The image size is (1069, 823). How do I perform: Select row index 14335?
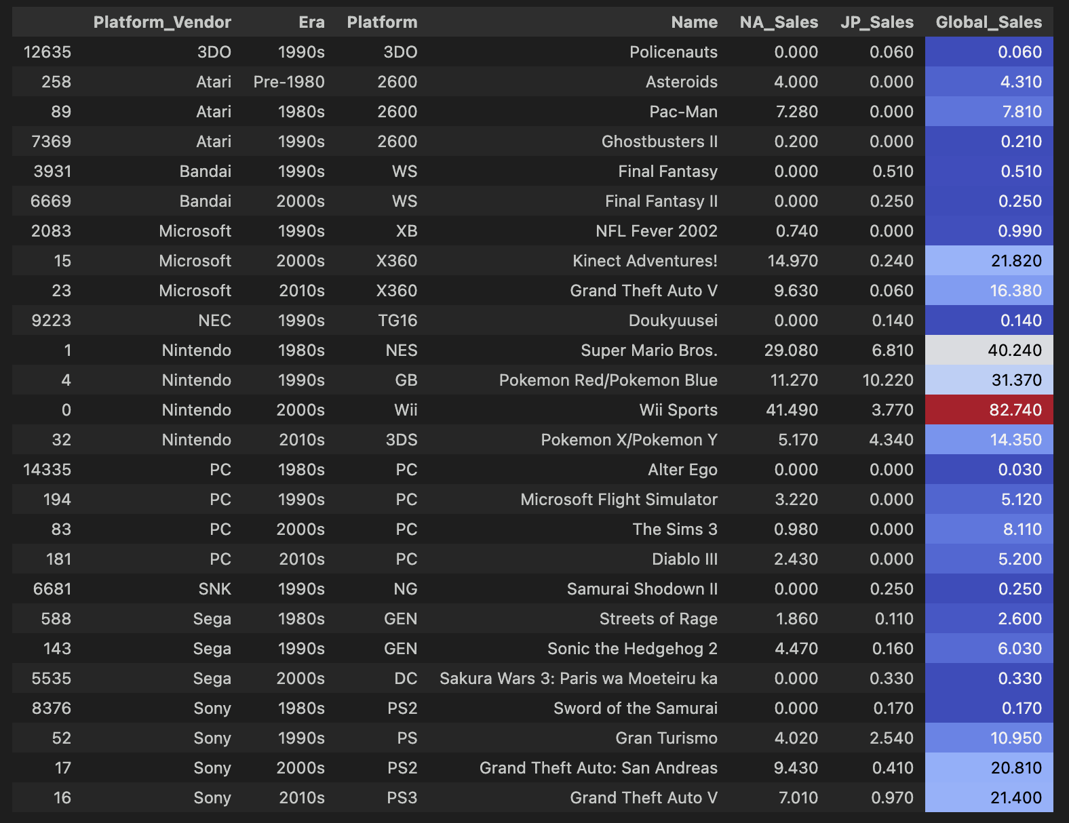point(47,470)
